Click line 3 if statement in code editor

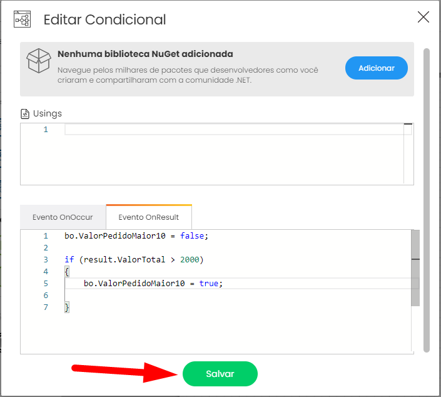coord(134,259)
